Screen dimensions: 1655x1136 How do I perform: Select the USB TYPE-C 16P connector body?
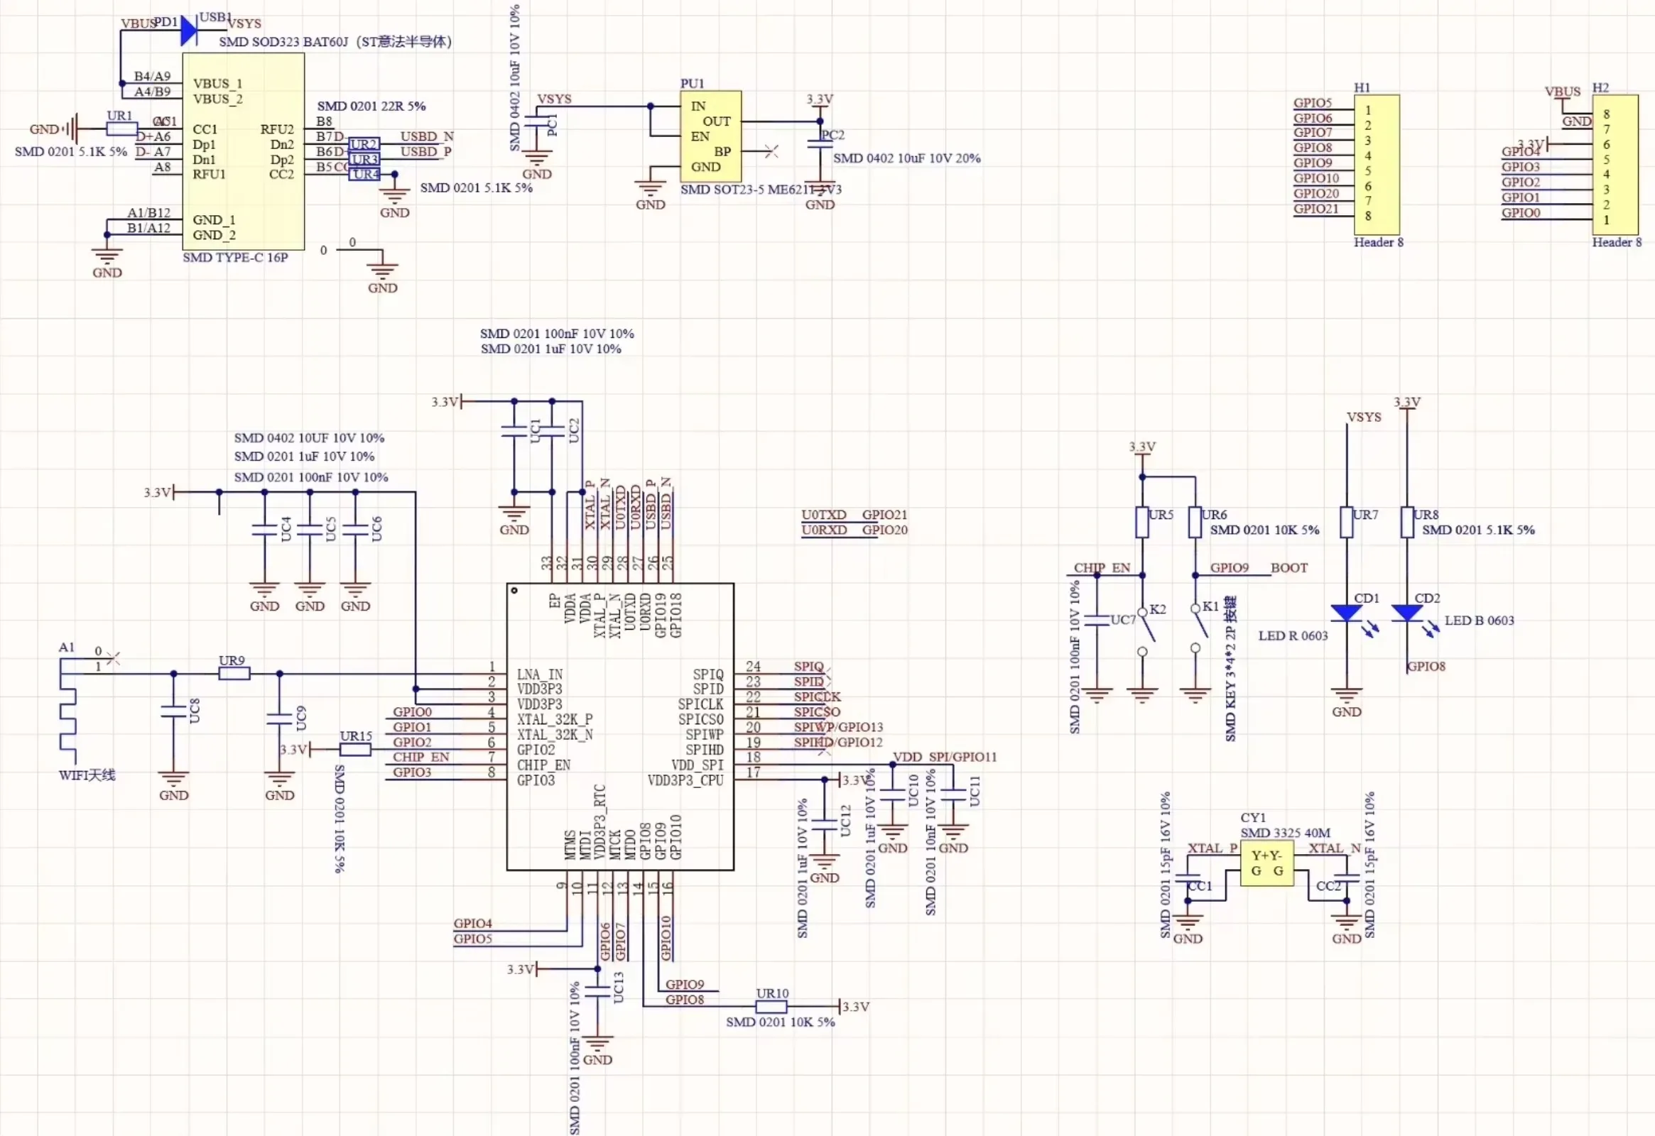tap(243, 151)
